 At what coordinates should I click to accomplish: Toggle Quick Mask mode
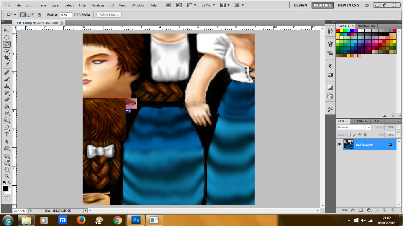click(x=6, y=198)
